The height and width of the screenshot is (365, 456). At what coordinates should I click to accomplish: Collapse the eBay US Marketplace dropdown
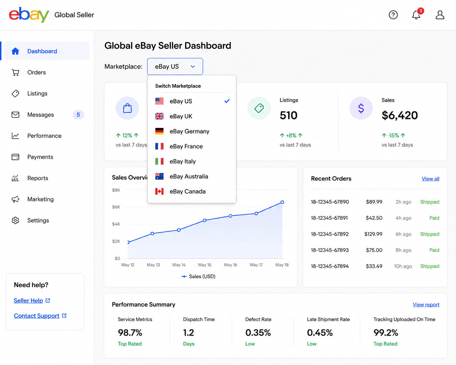pos(175,66)
